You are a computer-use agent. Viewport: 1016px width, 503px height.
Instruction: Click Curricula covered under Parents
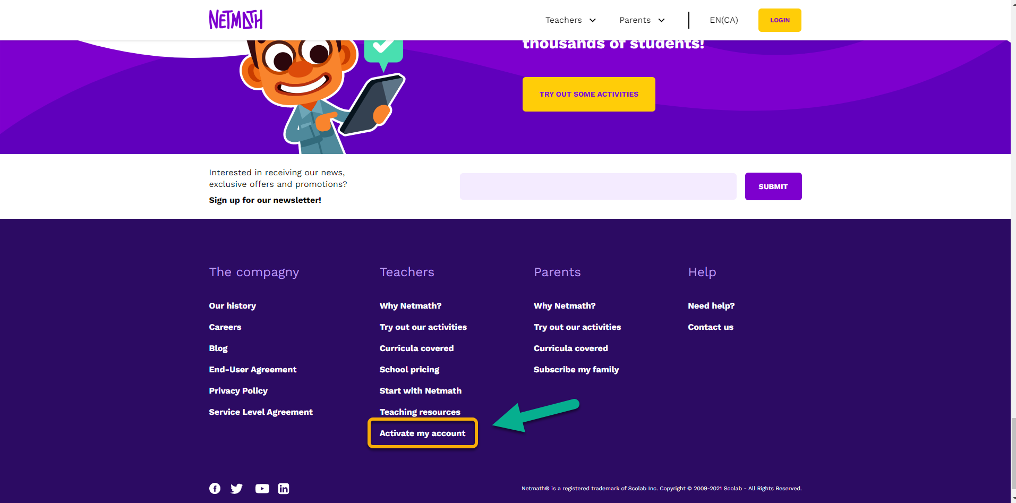click(x=571, y=348)
